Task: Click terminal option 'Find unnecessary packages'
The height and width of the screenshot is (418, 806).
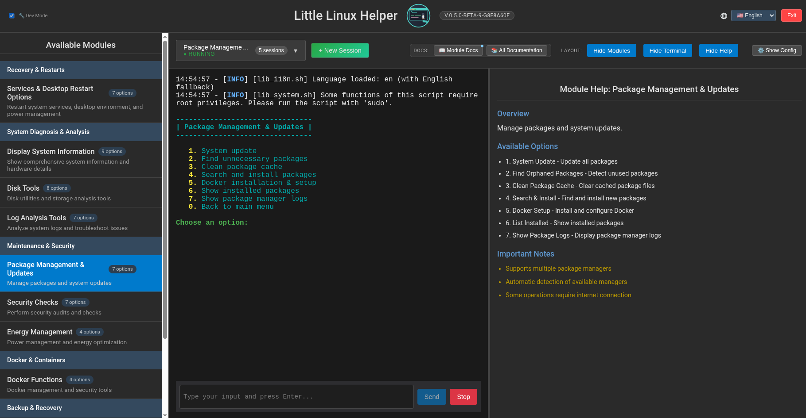Action: point(254,159)
